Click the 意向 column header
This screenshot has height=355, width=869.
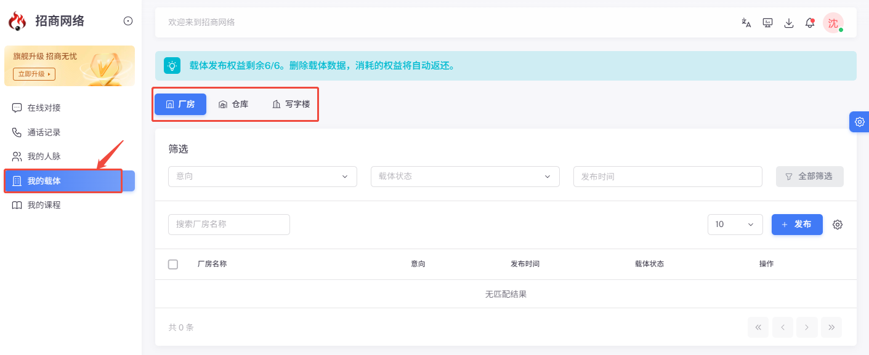coord(418,264)
